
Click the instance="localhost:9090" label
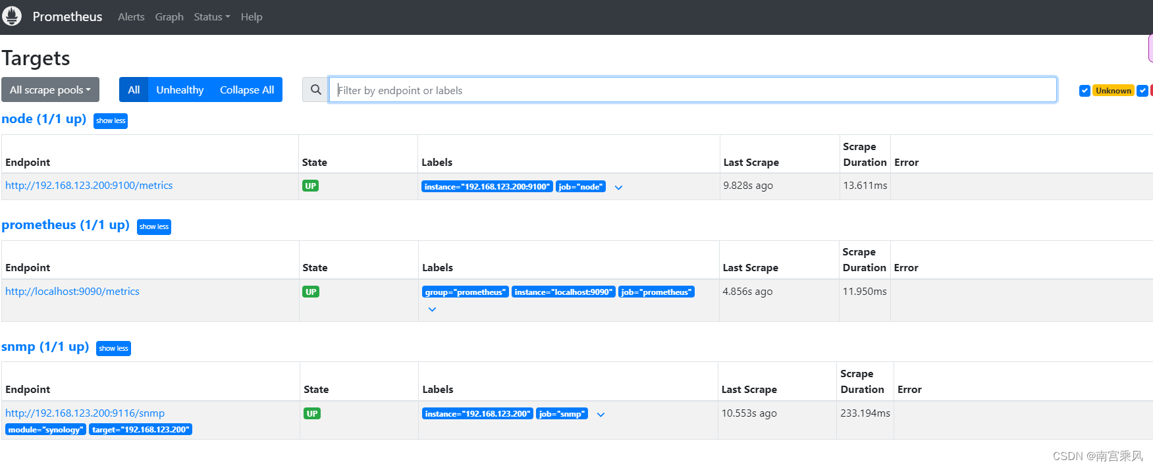click(564, 292)
